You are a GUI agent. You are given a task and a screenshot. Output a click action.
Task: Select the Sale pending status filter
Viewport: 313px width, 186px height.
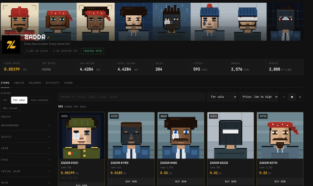click(x=40, y=100)
